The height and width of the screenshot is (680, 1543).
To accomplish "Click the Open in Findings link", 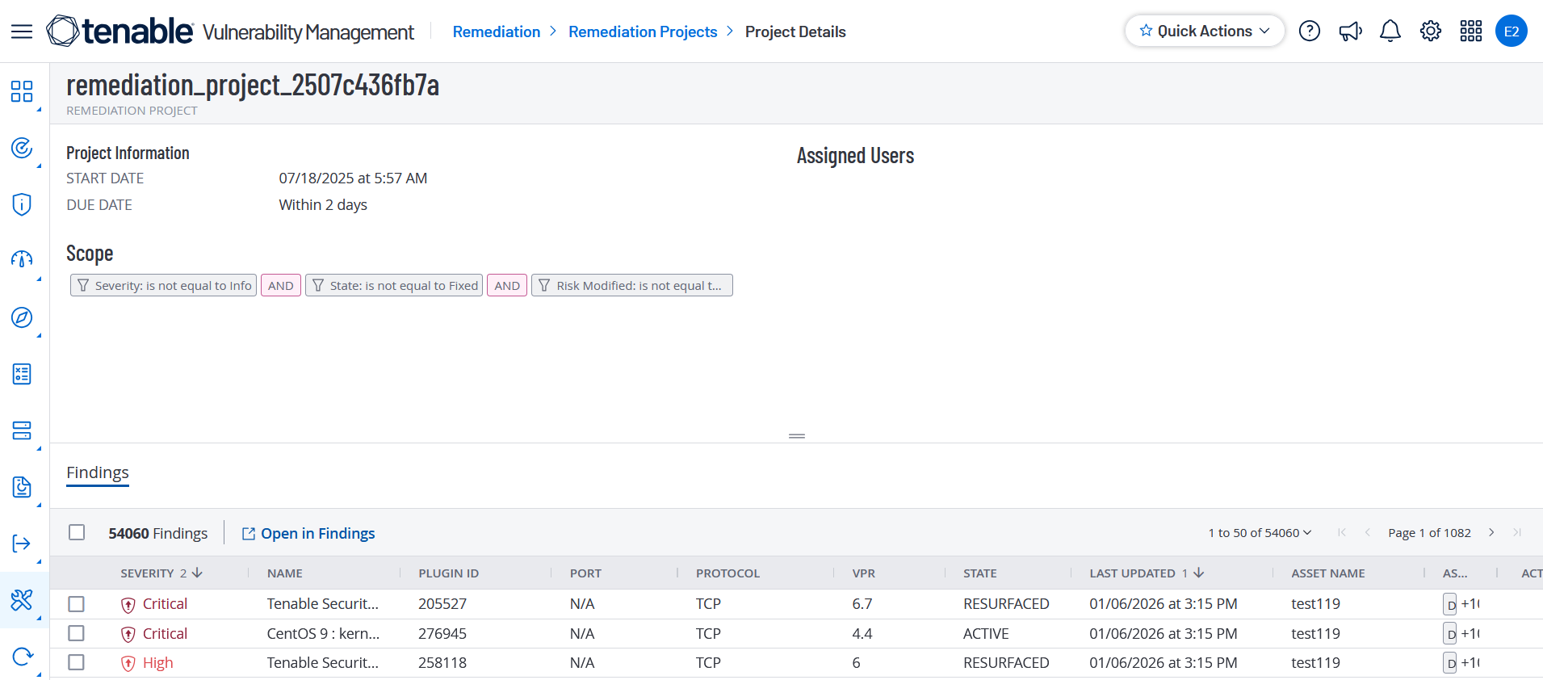I will point(308,533).
